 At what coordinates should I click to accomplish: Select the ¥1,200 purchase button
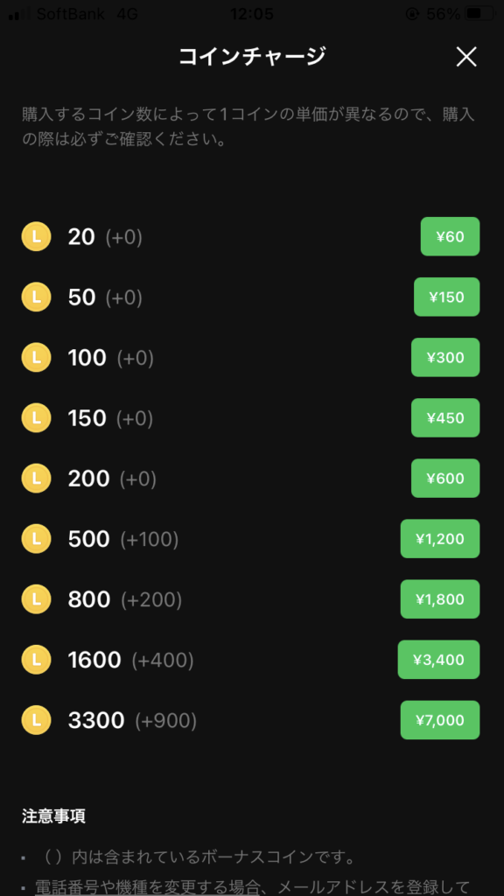(x=440, y=539)
